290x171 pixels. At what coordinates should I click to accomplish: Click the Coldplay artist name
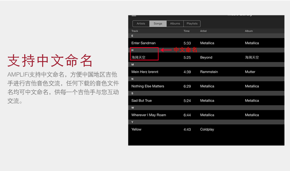click(x=207, y=129)
